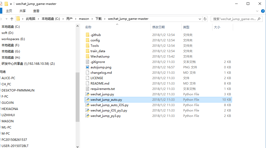
Task: Open the 主页 ribbon tab
Action: click(x=9, y=11)
